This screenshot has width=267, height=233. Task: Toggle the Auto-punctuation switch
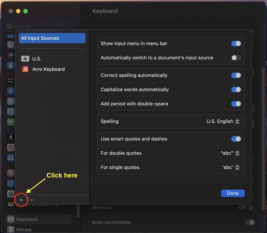[250, 222]
